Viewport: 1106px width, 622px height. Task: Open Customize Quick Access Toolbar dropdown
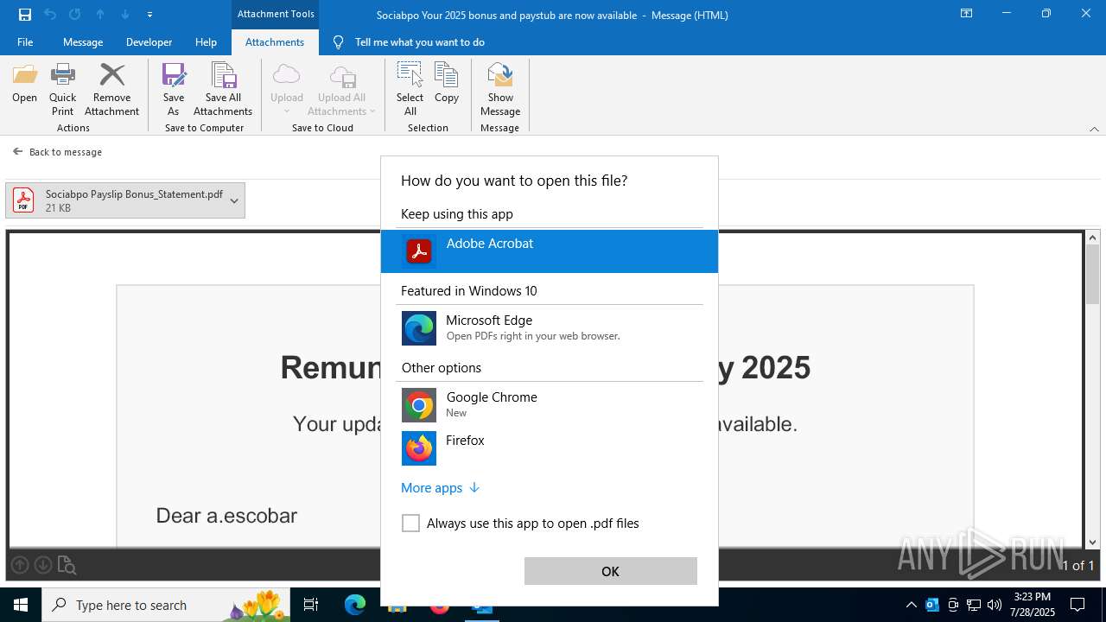(x=149, y=15)
